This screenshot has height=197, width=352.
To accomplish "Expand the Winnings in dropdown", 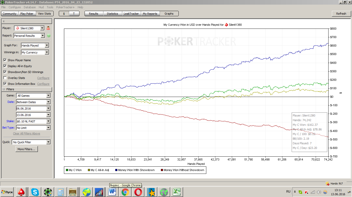I will click(x=35, y=52).
